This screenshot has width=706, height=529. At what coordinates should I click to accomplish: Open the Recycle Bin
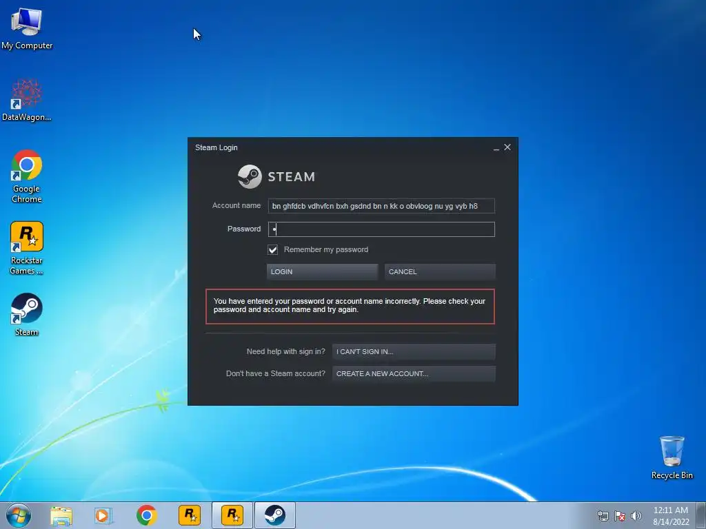(x=672, y=457)
